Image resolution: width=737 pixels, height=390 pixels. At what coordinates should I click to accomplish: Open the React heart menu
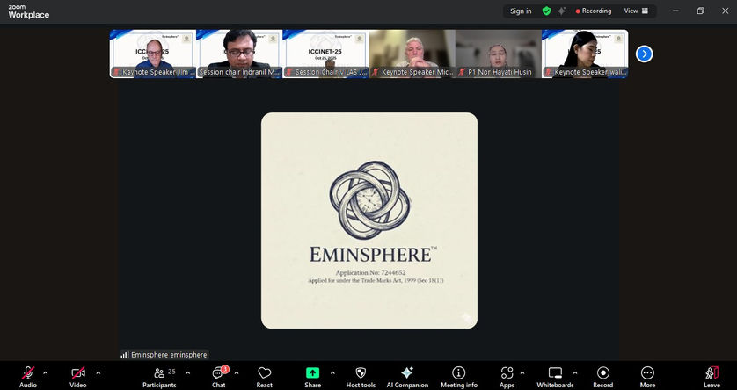[x=264, y=377]
